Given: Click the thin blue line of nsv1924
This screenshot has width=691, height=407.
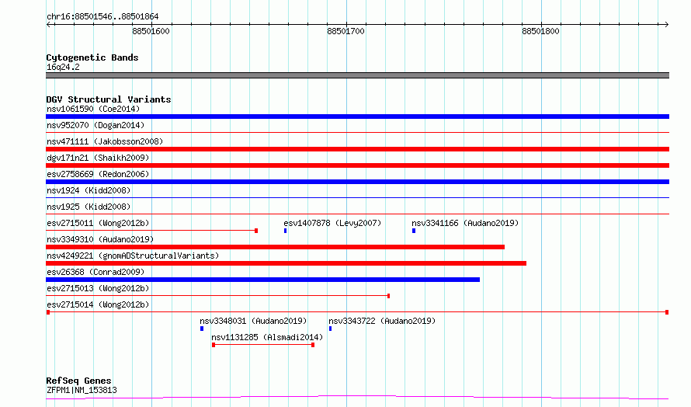Looking at the screenshot, I should point(357,197).
